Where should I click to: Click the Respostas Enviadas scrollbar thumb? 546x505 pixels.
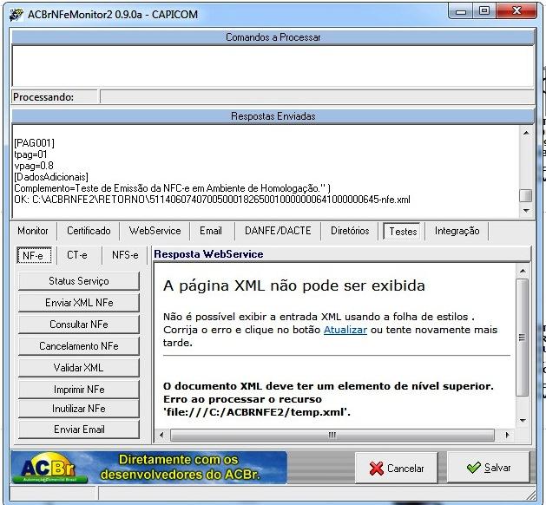point(526,195)
